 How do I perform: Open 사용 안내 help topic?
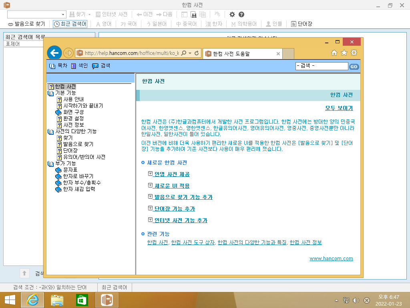74,99
